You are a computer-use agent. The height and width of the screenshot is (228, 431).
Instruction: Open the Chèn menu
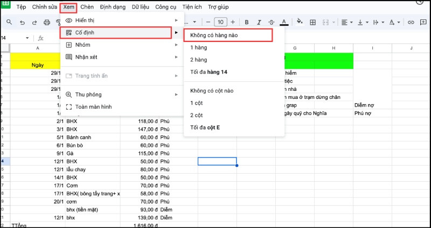point(87,7)
